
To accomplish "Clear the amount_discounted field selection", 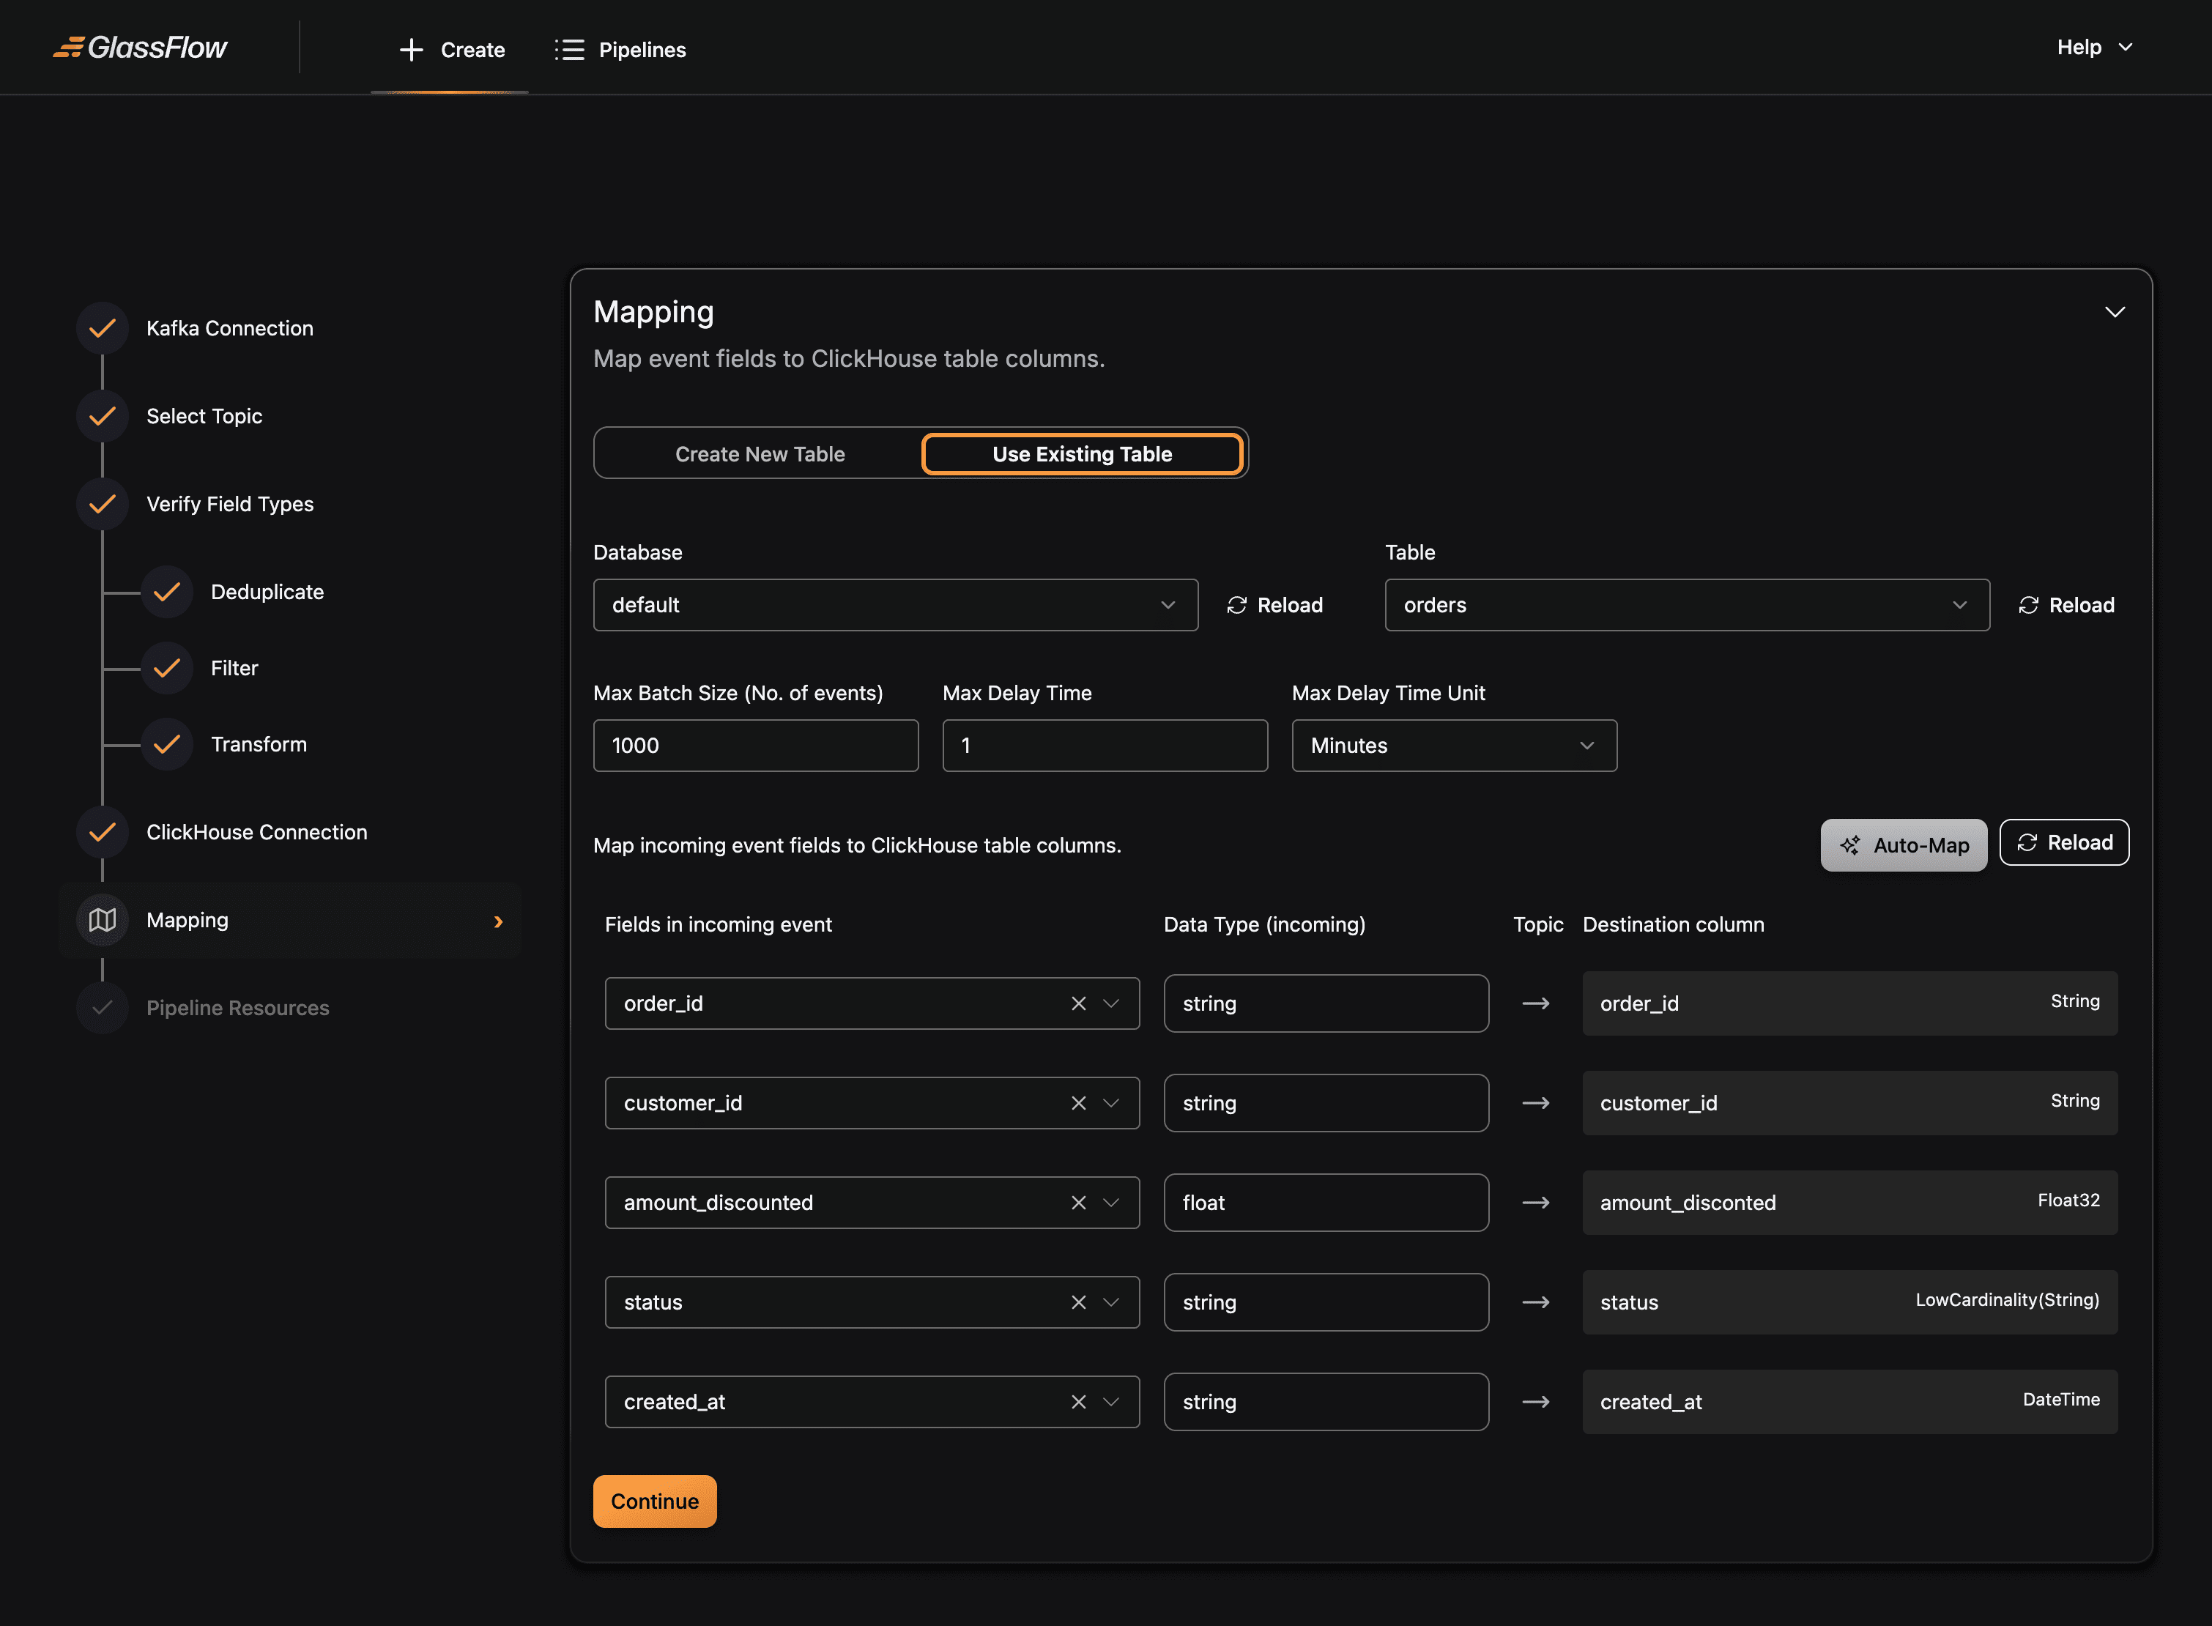I will coord(1078,1203).
